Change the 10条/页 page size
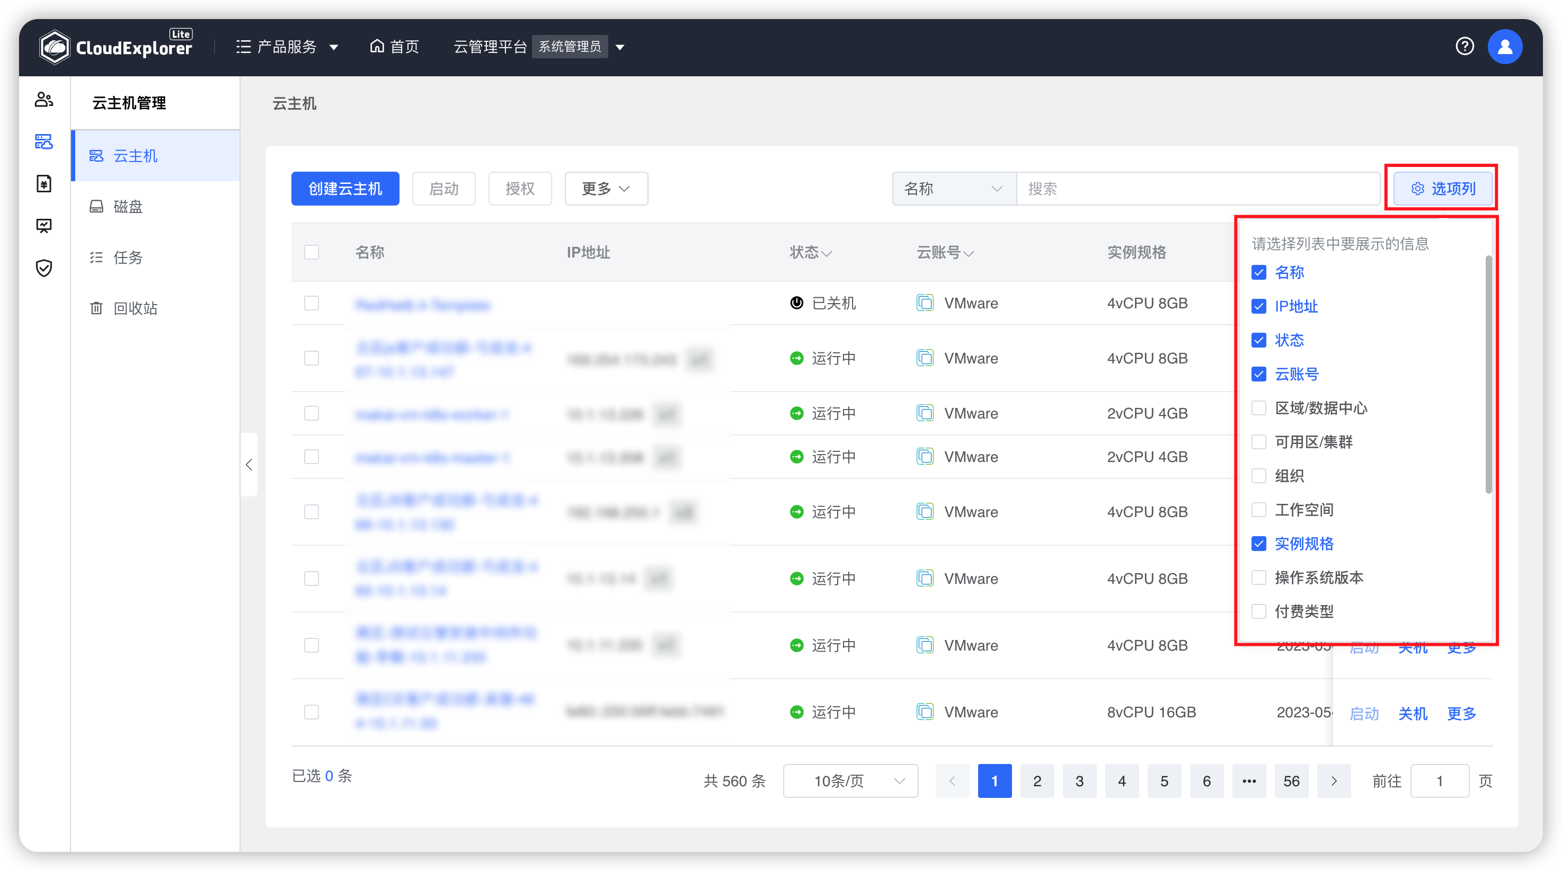 click(850, 781)
